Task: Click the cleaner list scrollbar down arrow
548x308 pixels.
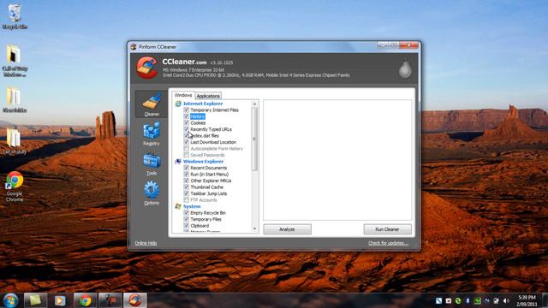Action: (x=254, y=228)
